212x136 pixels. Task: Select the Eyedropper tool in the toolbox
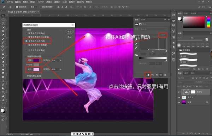[x=3, y=35]
